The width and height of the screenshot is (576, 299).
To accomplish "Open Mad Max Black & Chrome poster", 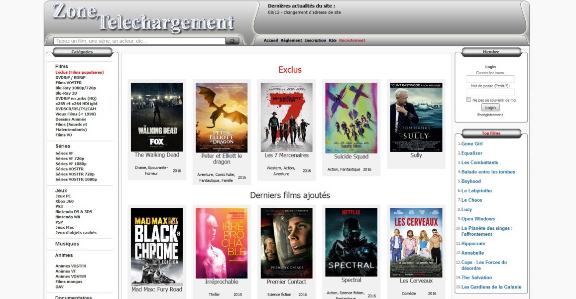I will 157,246.
